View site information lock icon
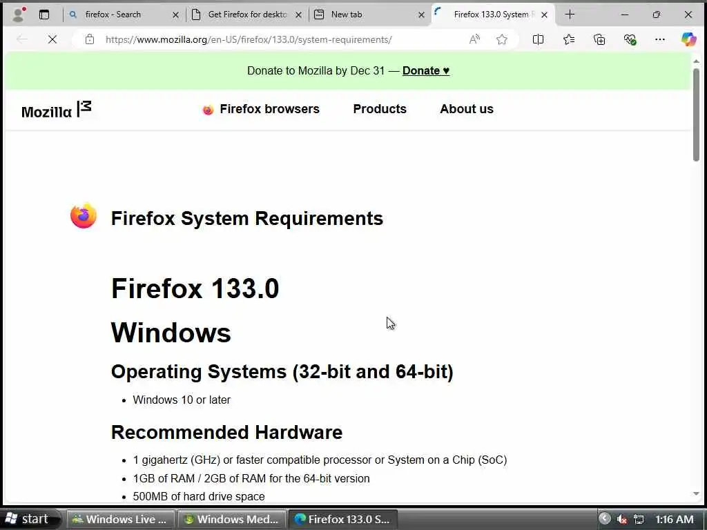This screenshot has height=530, width=707. point(90,39)
